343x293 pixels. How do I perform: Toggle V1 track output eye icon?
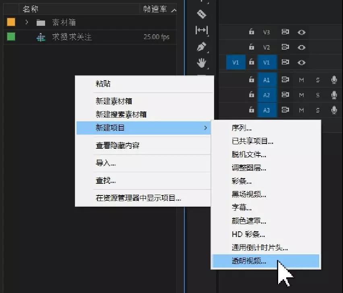pos(301,62)
